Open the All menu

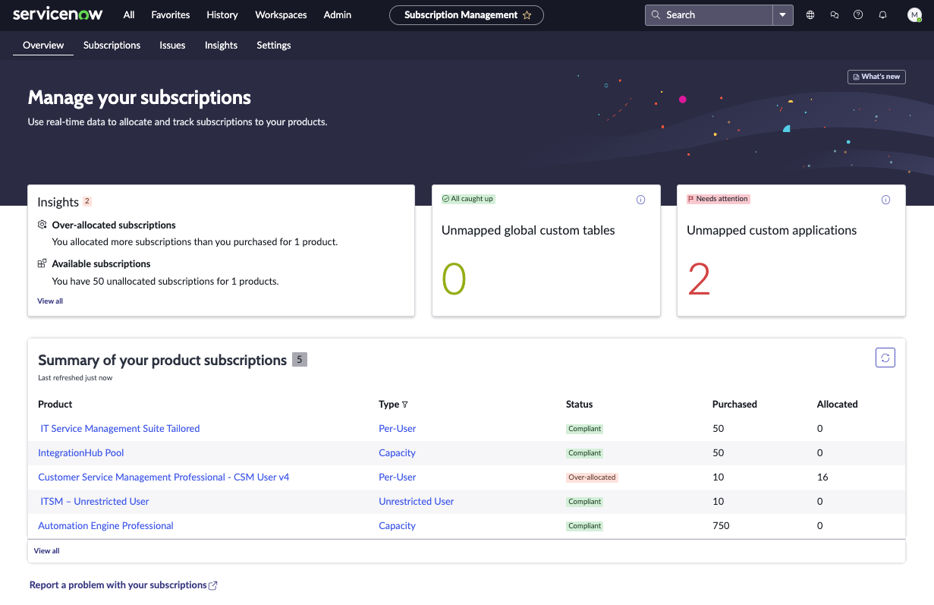[129, 15]
